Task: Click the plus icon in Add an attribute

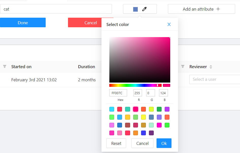Action: (218, 9)
